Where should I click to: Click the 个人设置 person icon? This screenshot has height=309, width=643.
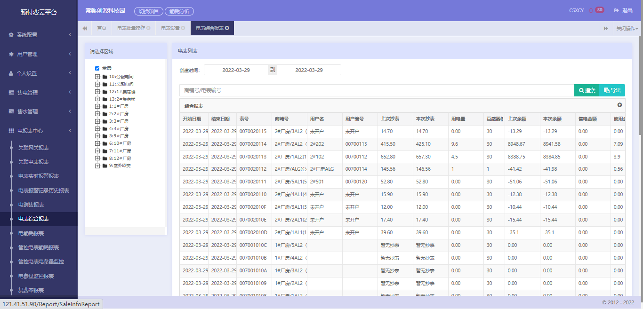(11, 73)
